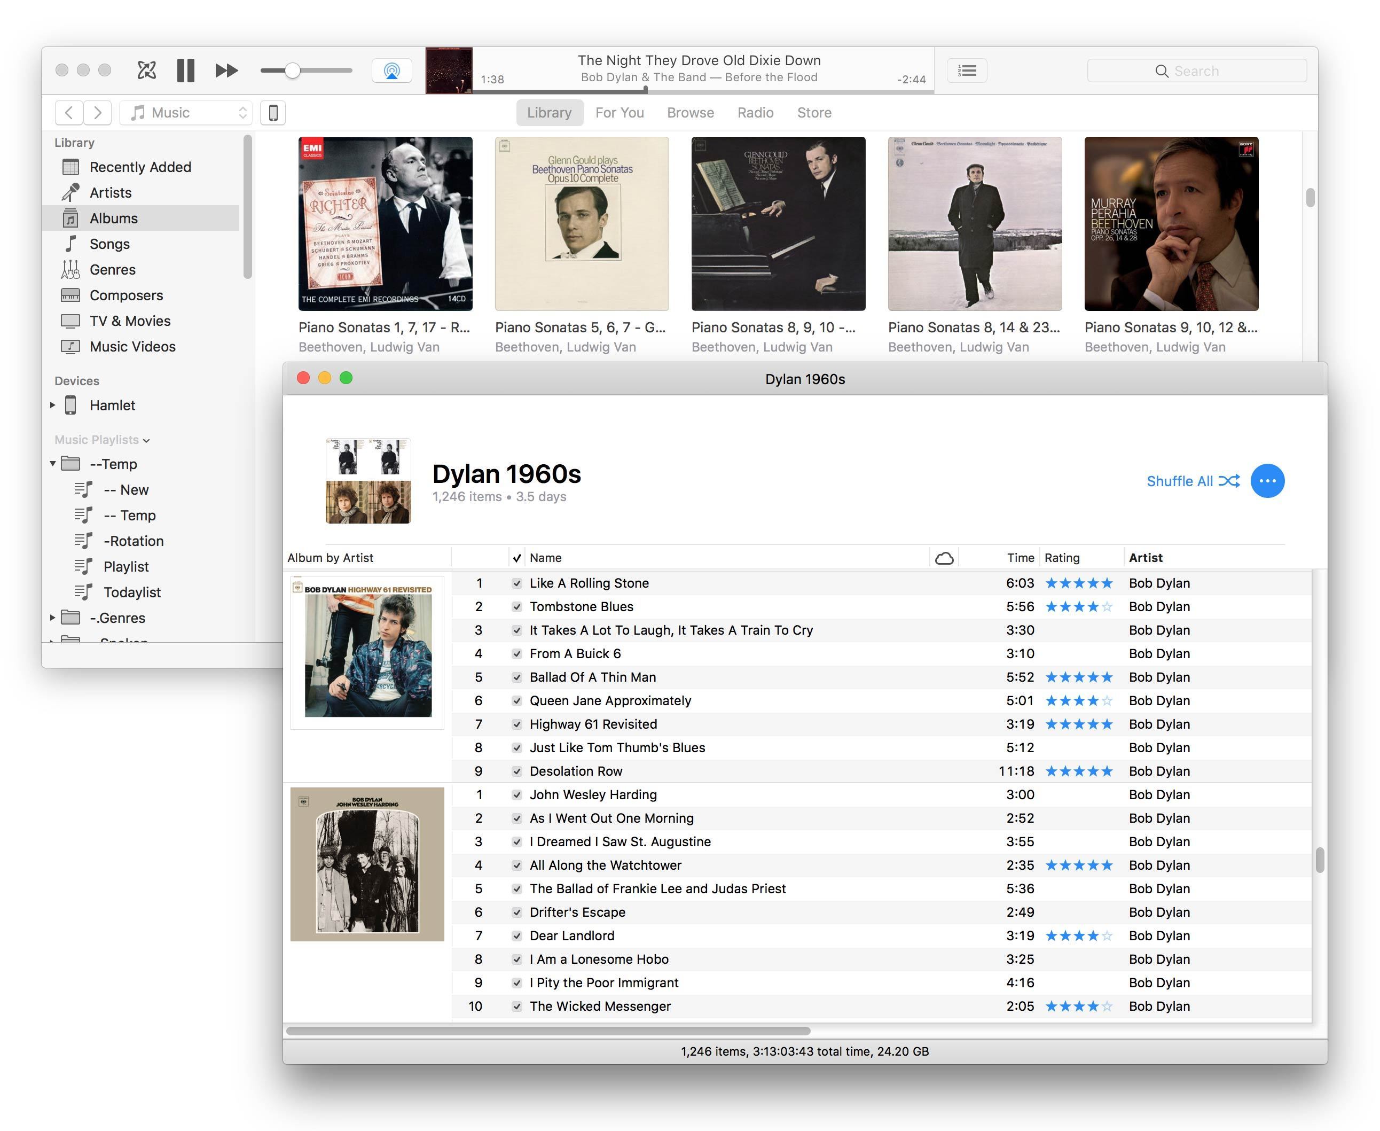The width and height of the screenshot is (1380, 1131).
Task: Pause playback with the pause button
Action: [x=186, y=69]
